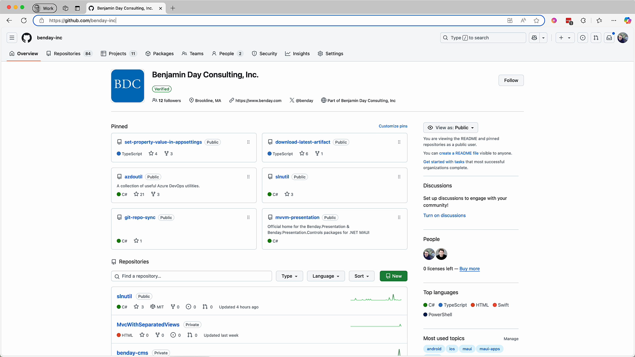
Task: Close the Benjamin Day Consulting tab
Action: (160, 8)
